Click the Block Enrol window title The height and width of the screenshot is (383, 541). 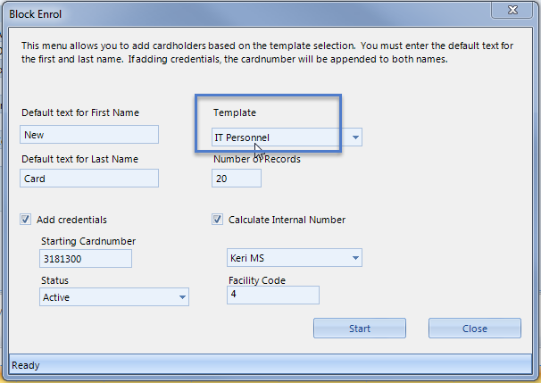tap(35, 14)
